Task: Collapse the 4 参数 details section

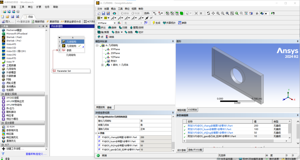Action: tap(96, 133)
